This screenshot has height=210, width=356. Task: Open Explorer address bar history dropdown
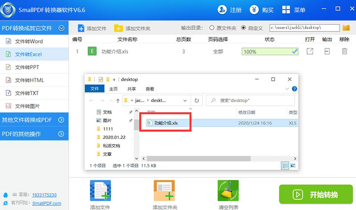(185, 101)
